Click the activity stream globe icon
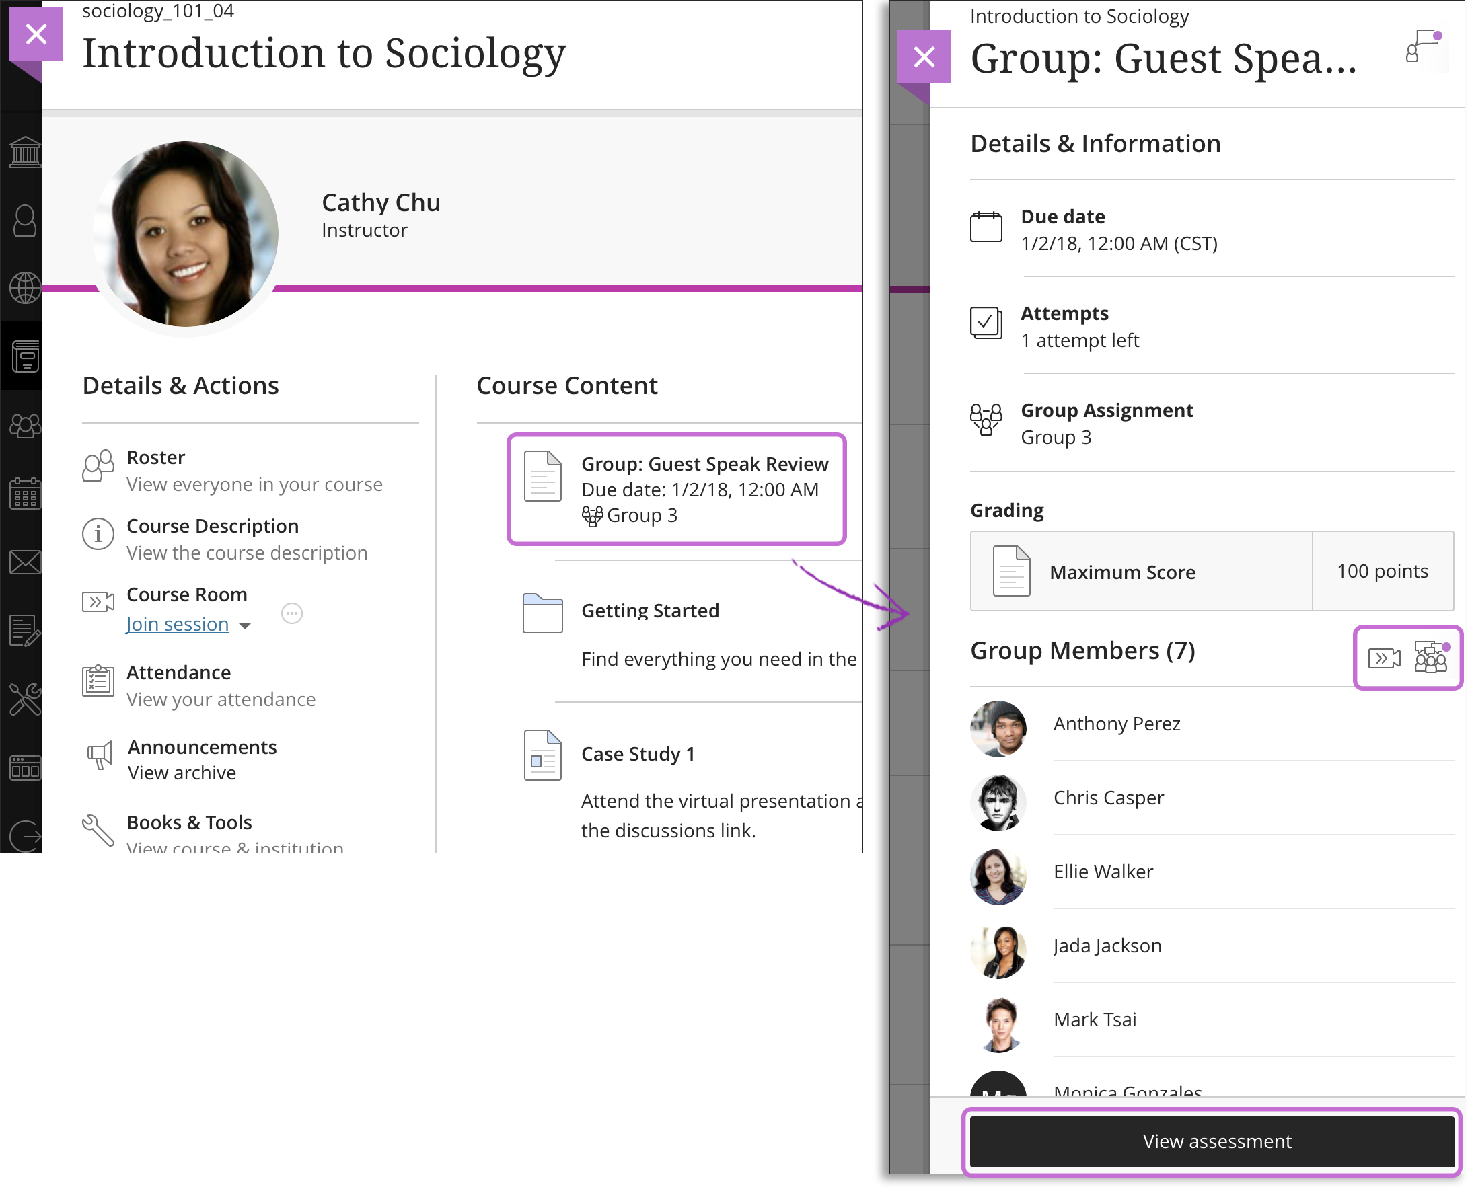Viewport: 1472px width, 1191px height. 25,288
